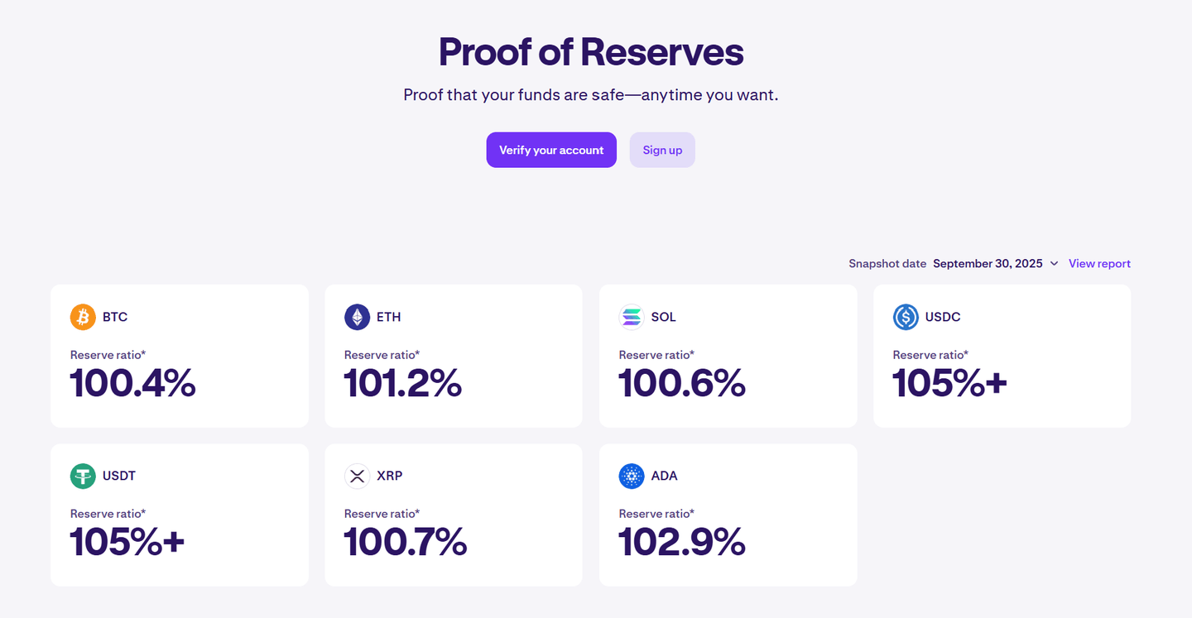The height and width of the screenshot is (618, 1192).
Task: Click the ETH reserve ratio value 101.2%
Action: [x=403, y=383]
